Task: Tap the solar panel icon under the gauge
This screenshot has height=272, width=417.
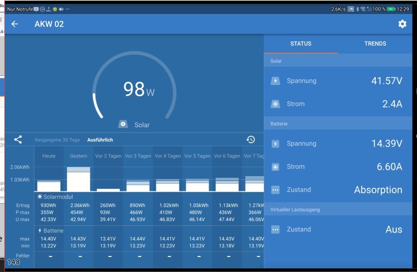Action: (x=123, y=124)
